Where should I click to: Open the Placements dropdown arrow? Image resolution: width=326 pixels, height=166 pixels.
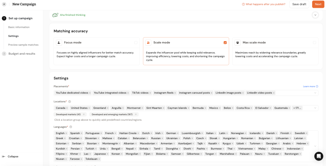tap(315, 93)
